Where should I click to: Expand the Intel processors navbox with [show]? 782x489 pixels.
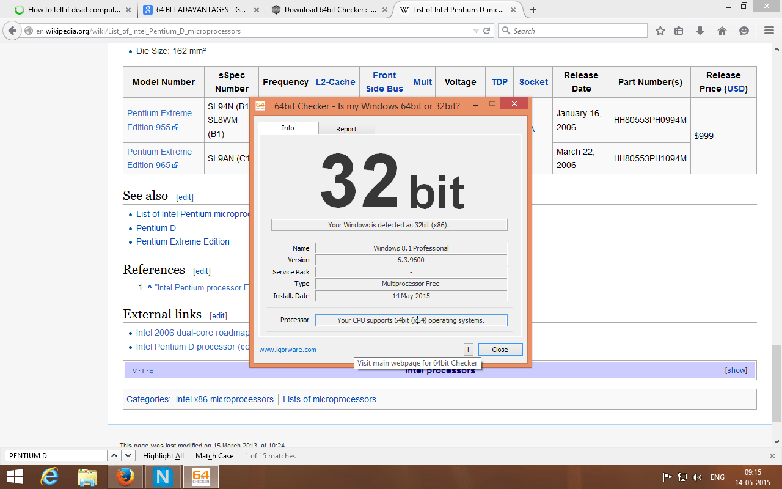[736, 370]
